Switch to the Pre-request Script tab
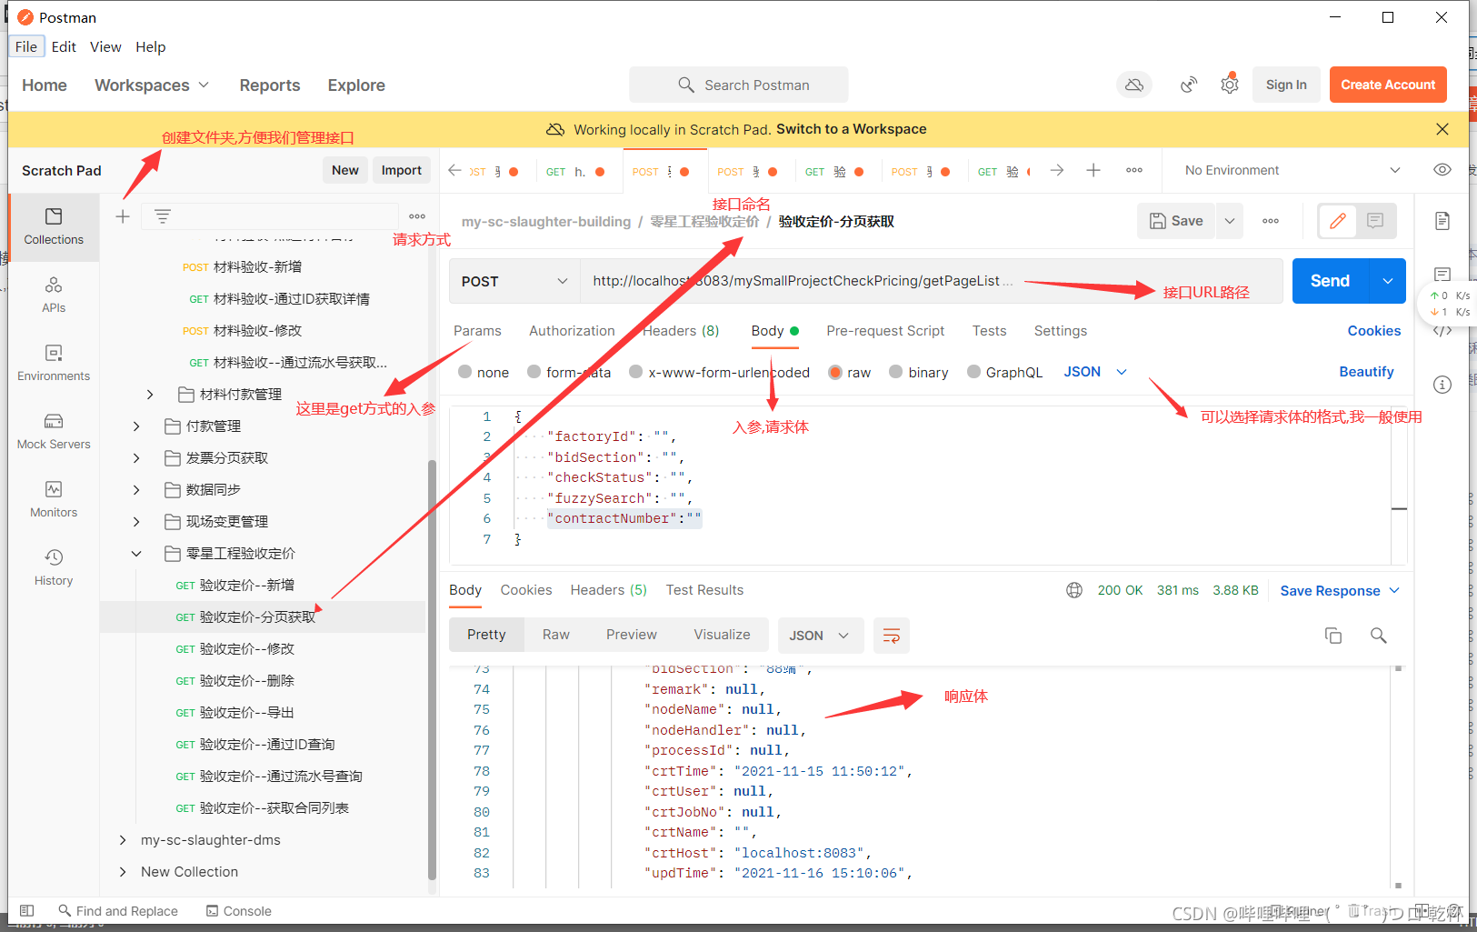 (x=885, y=331)
